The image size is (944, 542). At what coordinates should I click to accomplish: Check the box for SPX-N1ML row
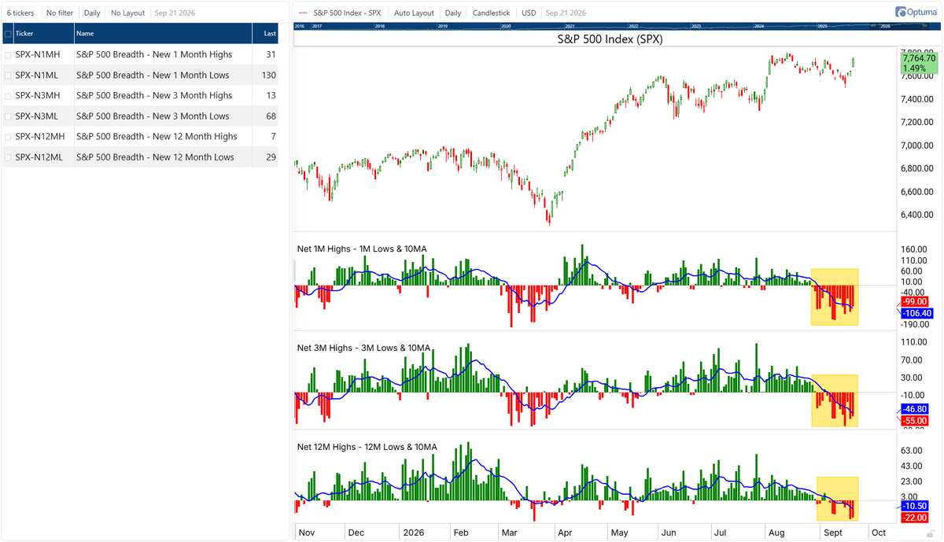8,76
